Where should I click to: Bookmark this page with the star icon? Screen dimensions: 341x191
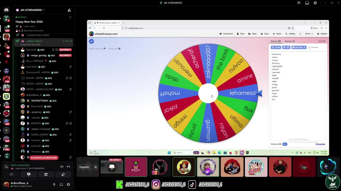[x=293, y=28]
